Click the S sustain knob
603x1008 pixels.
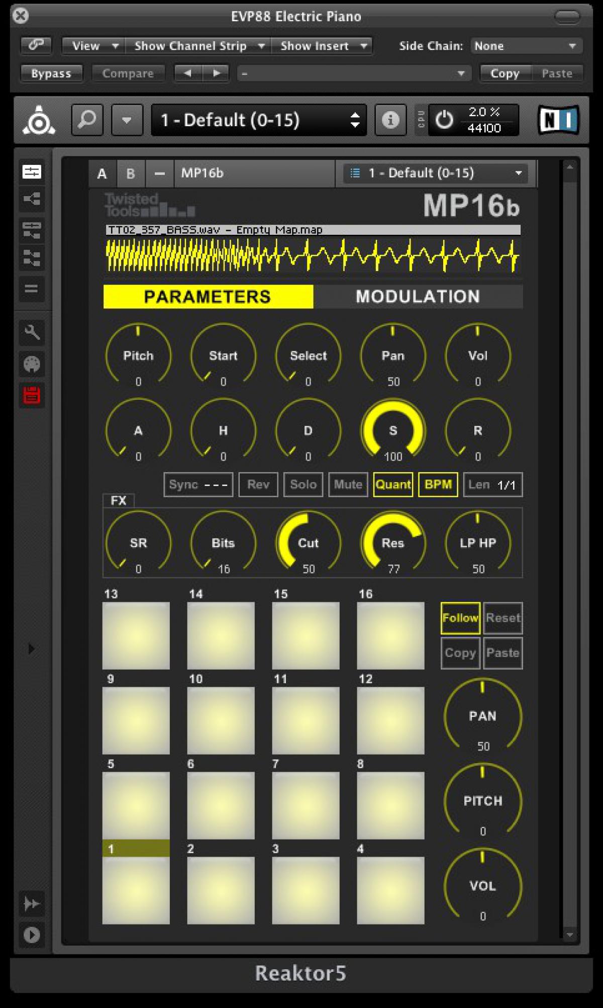coord(393,430)
